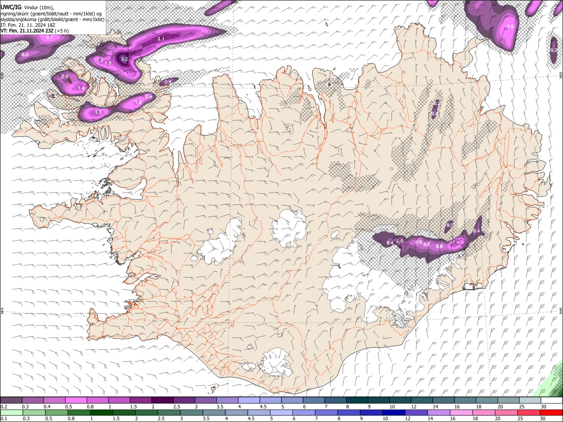The width and height of the screenshot is (563, 422).
Task: Click the pale green rain swatch labeled 0.1
Action: (11, 412)
